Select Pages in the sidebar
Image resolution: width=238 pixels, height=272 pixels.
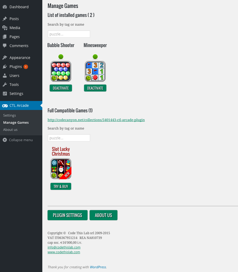click(x=21, y=37)
